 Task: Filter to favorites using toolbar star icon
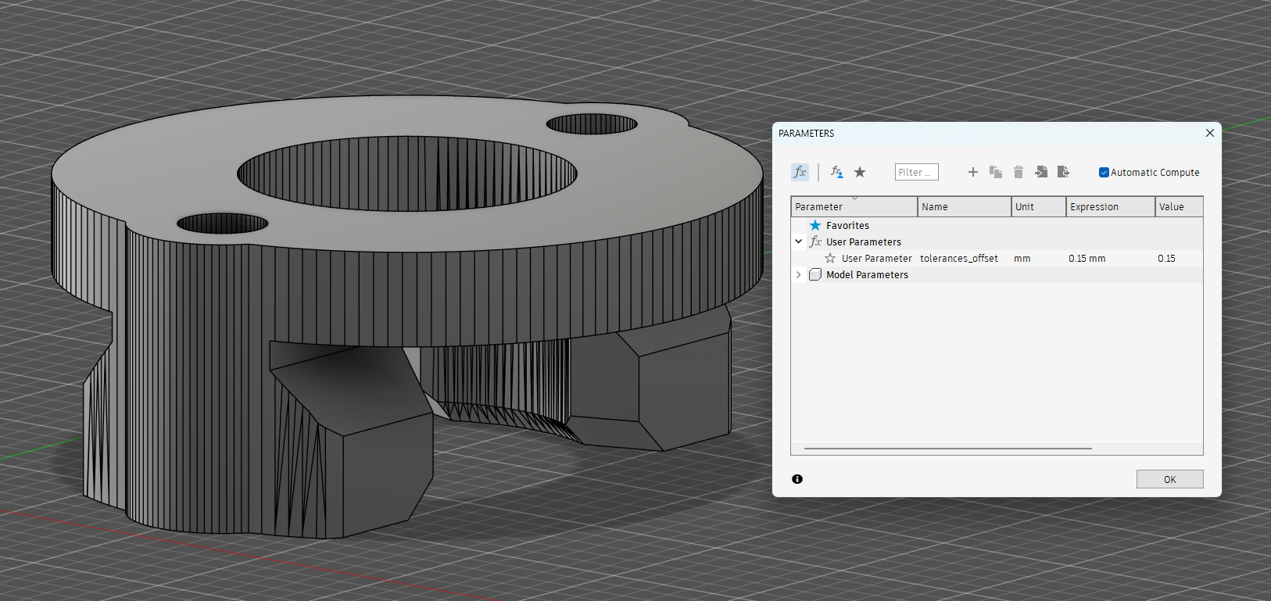click(x=860, y=172)
